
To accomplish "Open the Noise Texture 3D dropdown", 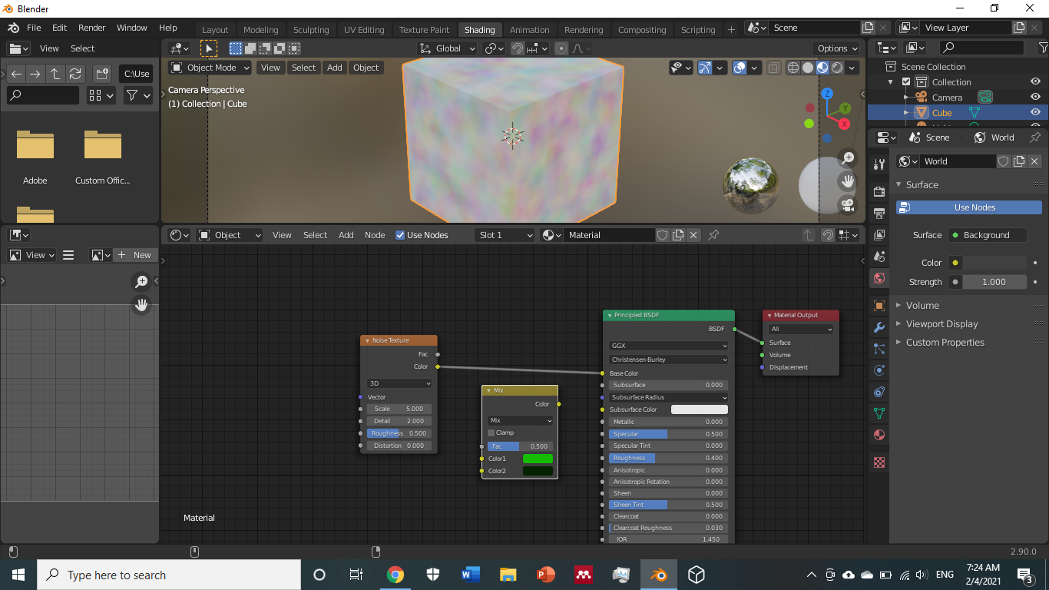I will 399,383.
